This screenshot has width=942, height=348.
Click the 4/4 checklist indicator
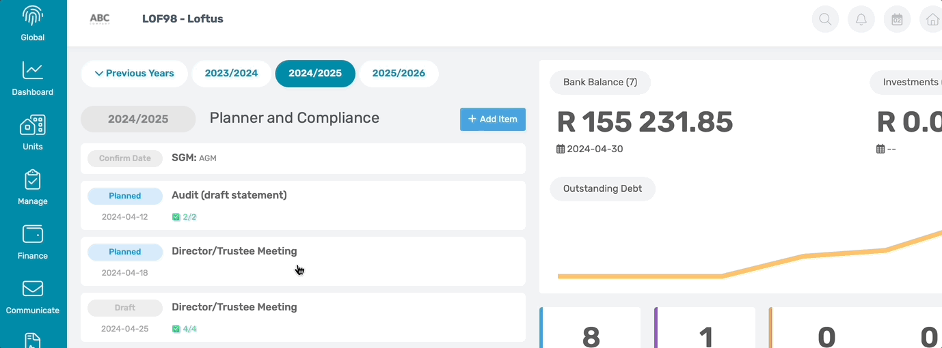pyautogui.click(x=184, y=329)
